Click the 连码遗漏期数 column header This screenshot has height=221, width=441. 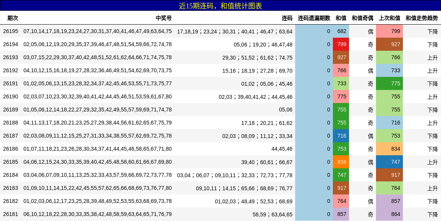pyautogui.click(x=314, y=18)
